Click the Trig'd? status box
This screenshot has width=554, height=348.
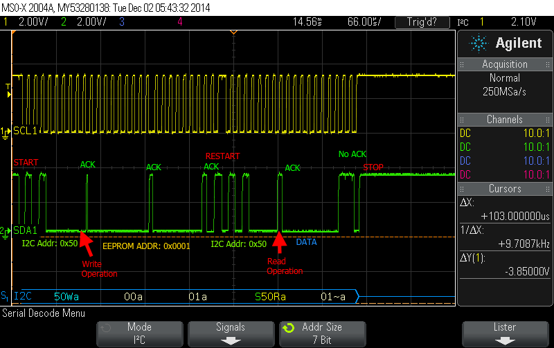pyautogui.click(x=422, y=22)
